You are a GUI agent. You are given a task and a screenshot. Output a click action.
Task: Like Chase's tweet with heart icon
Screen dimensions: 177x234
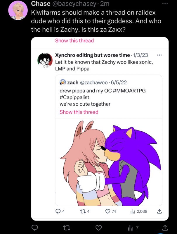tap(98, 228)
